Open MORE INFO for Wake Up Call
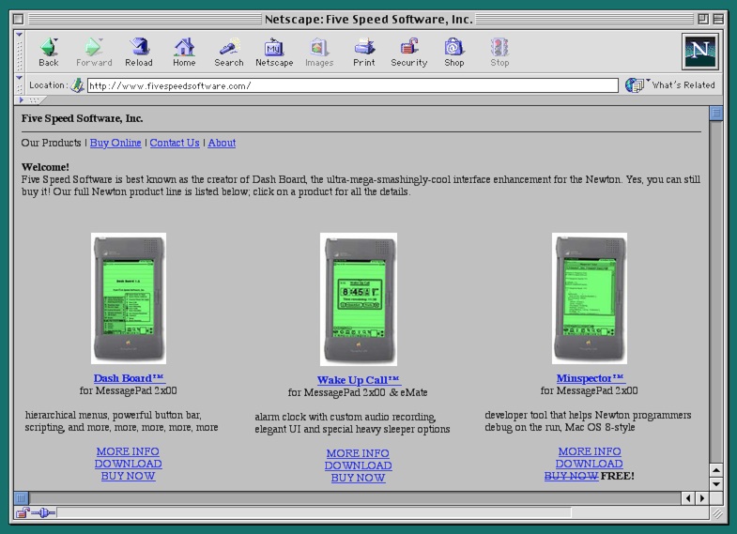 click(x=358, y=453)
